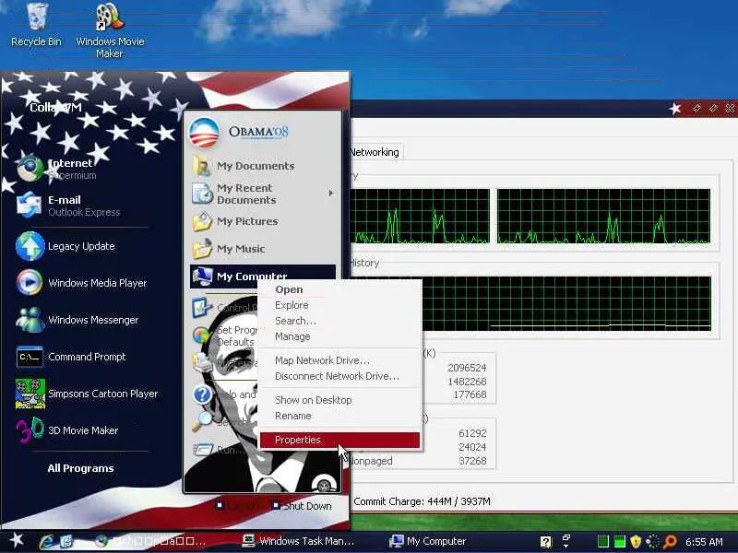Switch to My Computer taskbar button
The image size is (738, 553).
pyautogui.click(x=428, y=541)
